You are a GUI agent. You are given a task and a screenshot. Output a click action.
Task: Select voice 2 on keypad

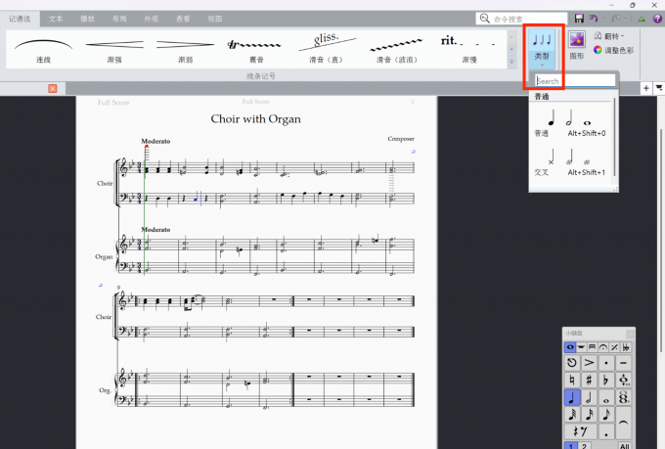pos(584,446)
